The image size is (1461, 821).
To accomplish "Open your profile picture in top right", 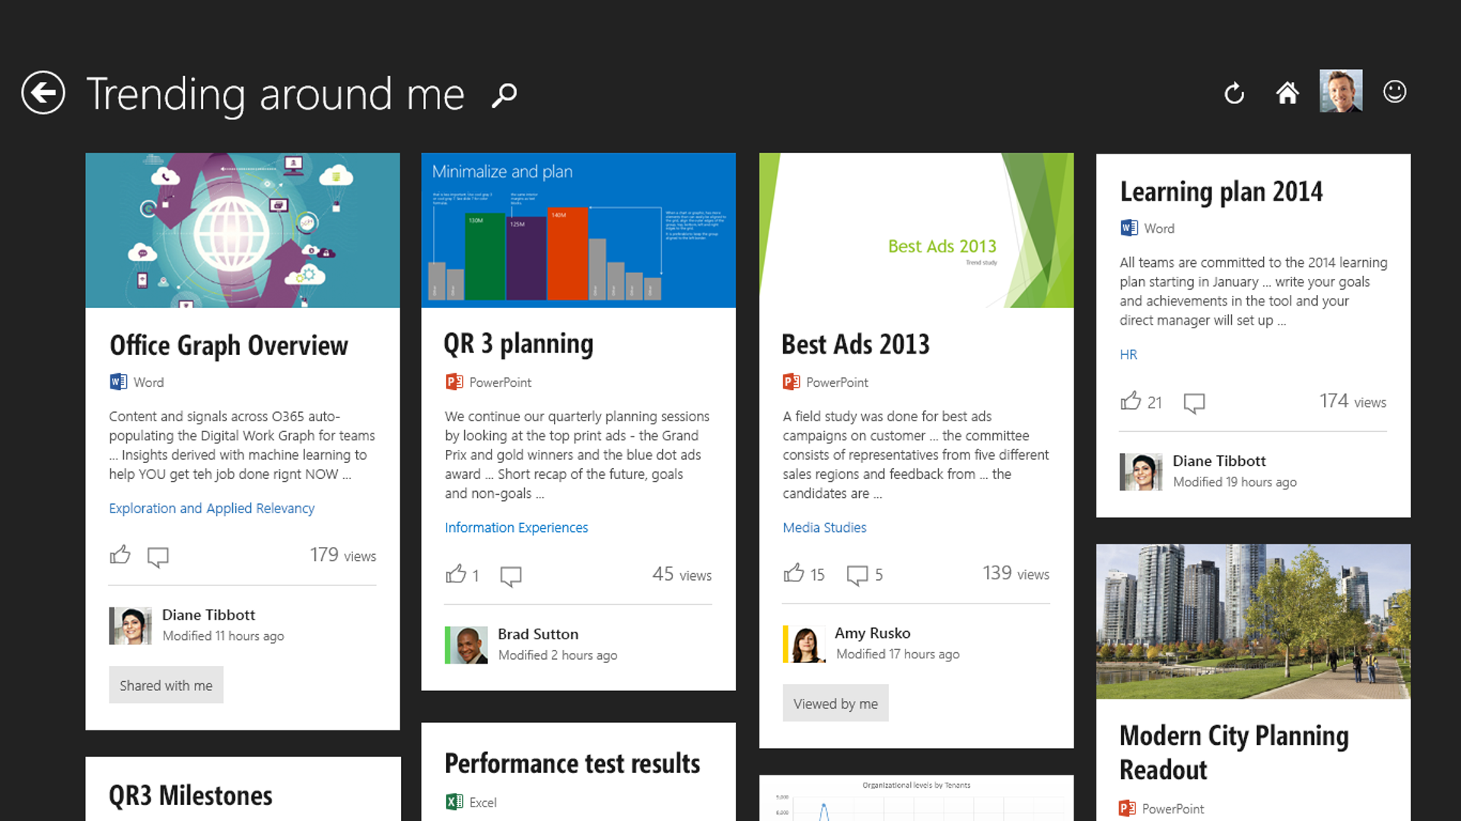I will click(x=1341, y=90).
